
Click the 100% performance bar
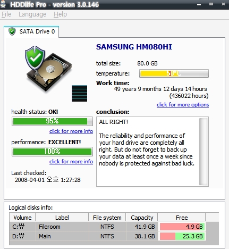tap(52, 152)
